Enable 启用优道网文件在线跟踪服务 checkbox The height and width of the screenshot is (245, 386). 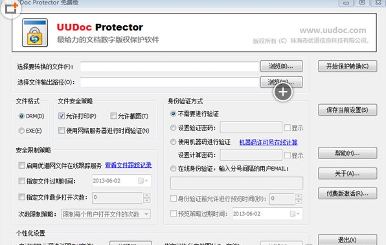click(x=21, y=165)
